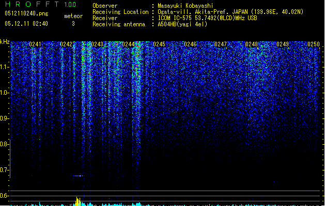Click the 0.9 kHz axis label
The width and height of the screenshot is (325, 206).
4,118
